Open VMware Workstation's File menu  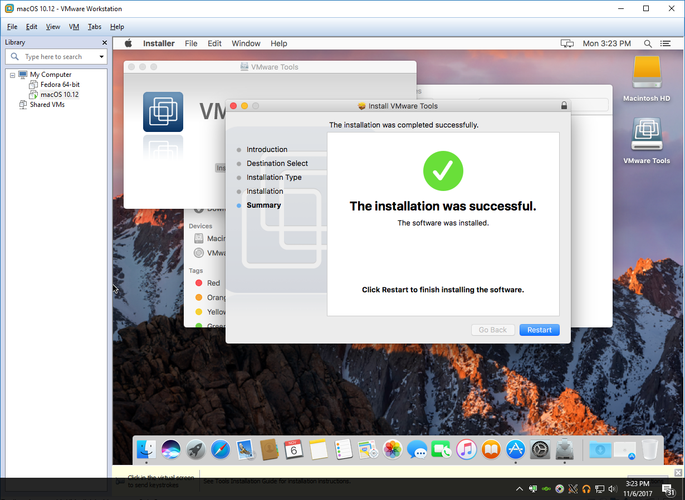point(12,27)
